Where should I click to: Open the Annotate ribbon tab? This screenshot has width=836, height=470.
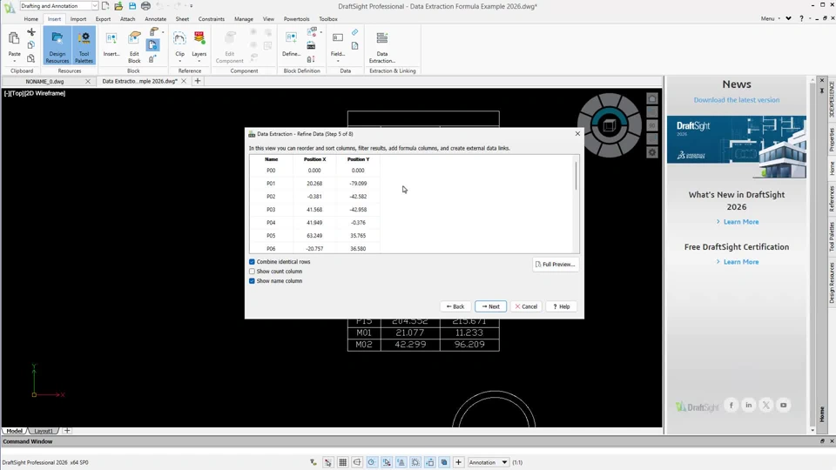point(156,18)
